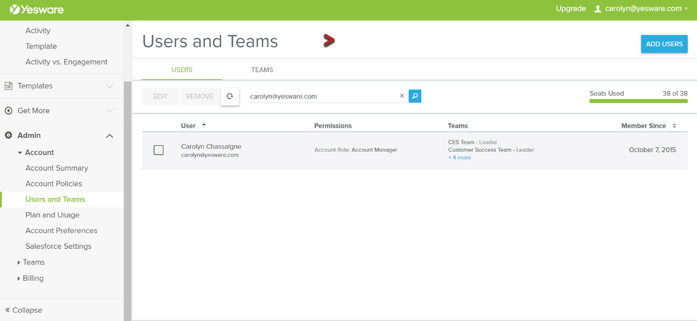Select Users and Teams in sidebar
This screenshot has width=697, height=321.
(x=55, y=199)
